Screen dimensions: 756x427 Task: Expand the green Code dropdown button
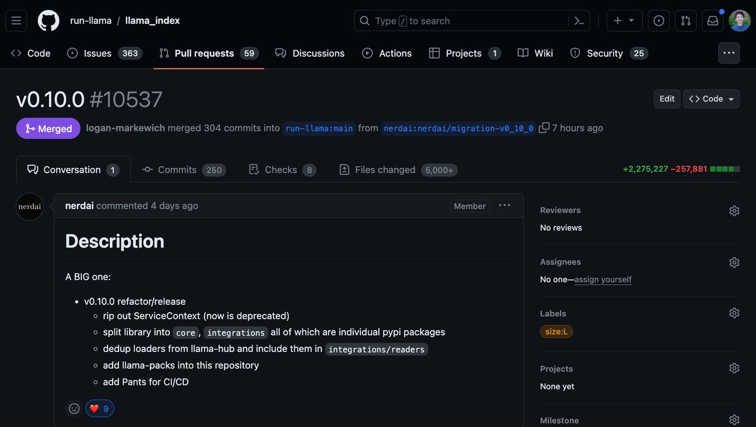pos(711,99)
